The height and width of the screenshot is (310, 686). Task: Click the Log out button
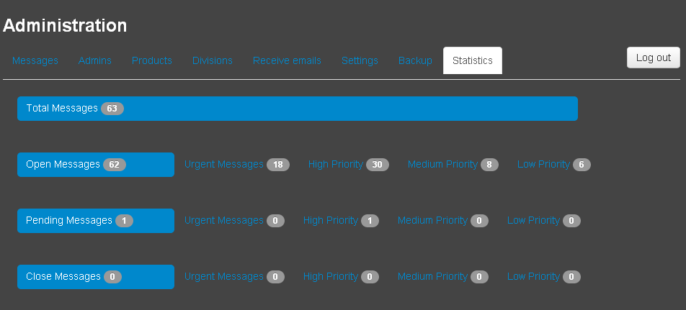[x=653, y=58]
